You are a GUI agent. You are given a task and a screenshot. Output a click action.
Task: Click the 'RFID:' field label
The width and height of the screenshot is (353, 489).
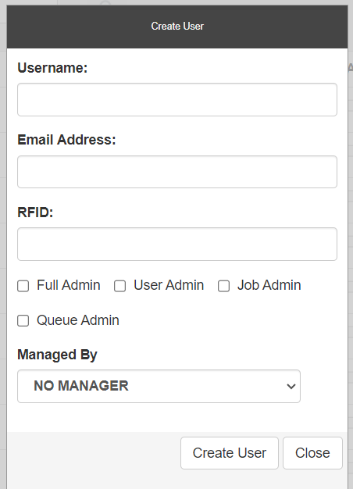point(35,212)
